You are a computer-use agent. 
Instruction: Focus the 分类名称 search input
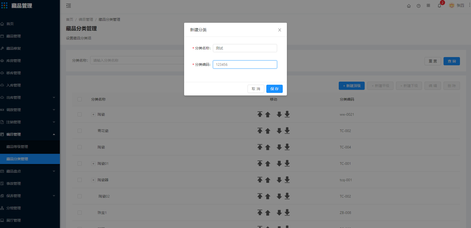point(137,60)
